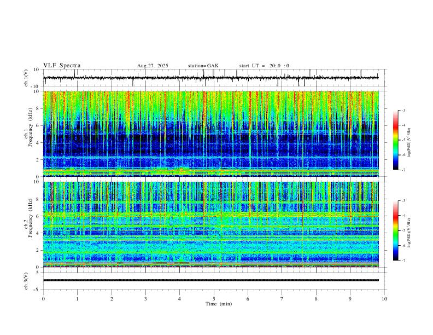Click the "8" kHz tick on ch.1 frequency axis
433x335 pixels.
tap(38, 108)
